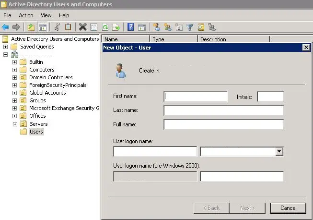Expand the Domain Controllers OU
This screenshot has width=313, height=220.
click(14, 77)
